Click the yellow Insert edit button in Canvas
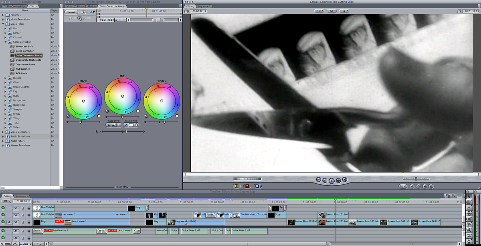This screenshot has width=481, height=246. tap(236, 186)
